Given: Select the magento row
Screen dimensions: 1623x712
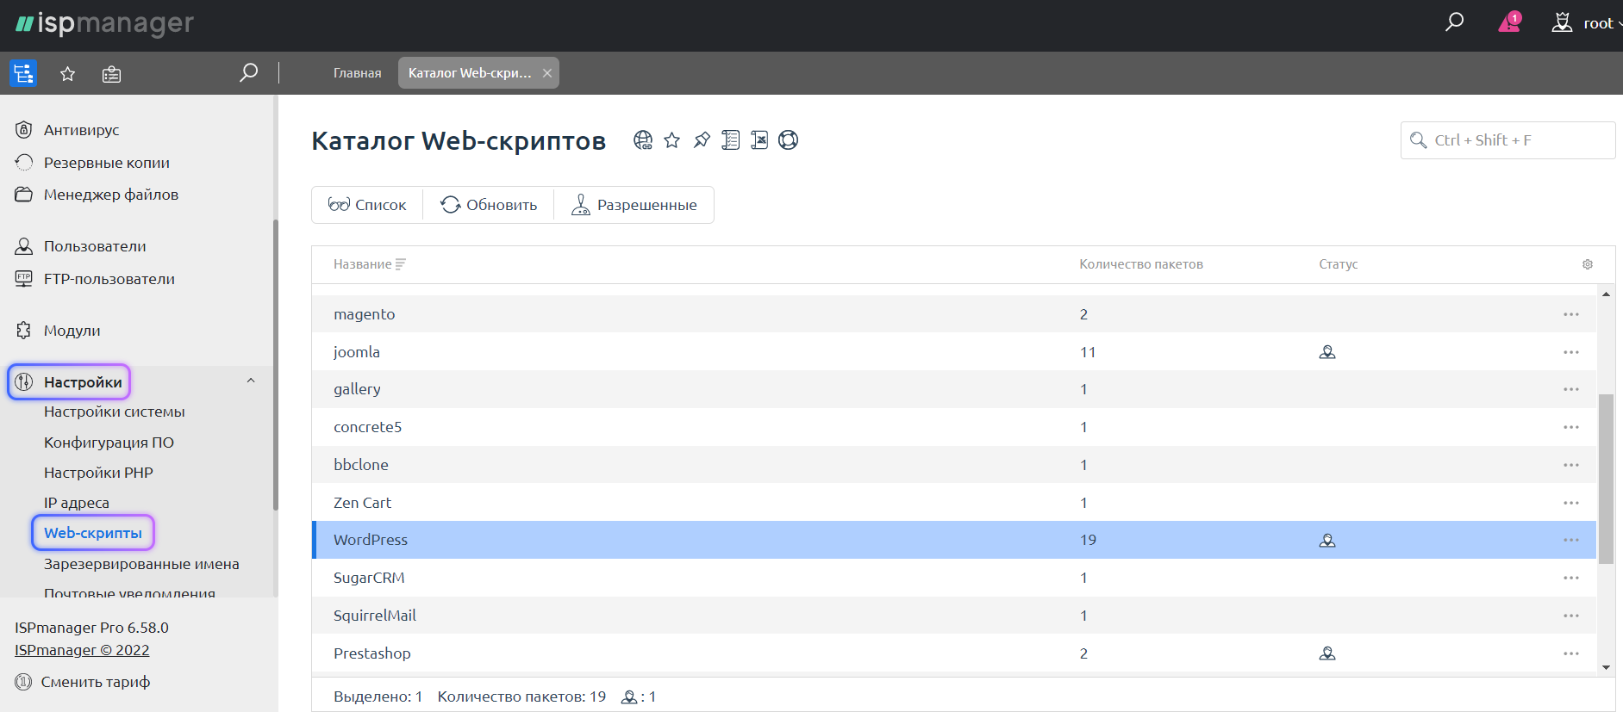Looking at the screenshot, I should pyautogui.click(x=954, y=314).
